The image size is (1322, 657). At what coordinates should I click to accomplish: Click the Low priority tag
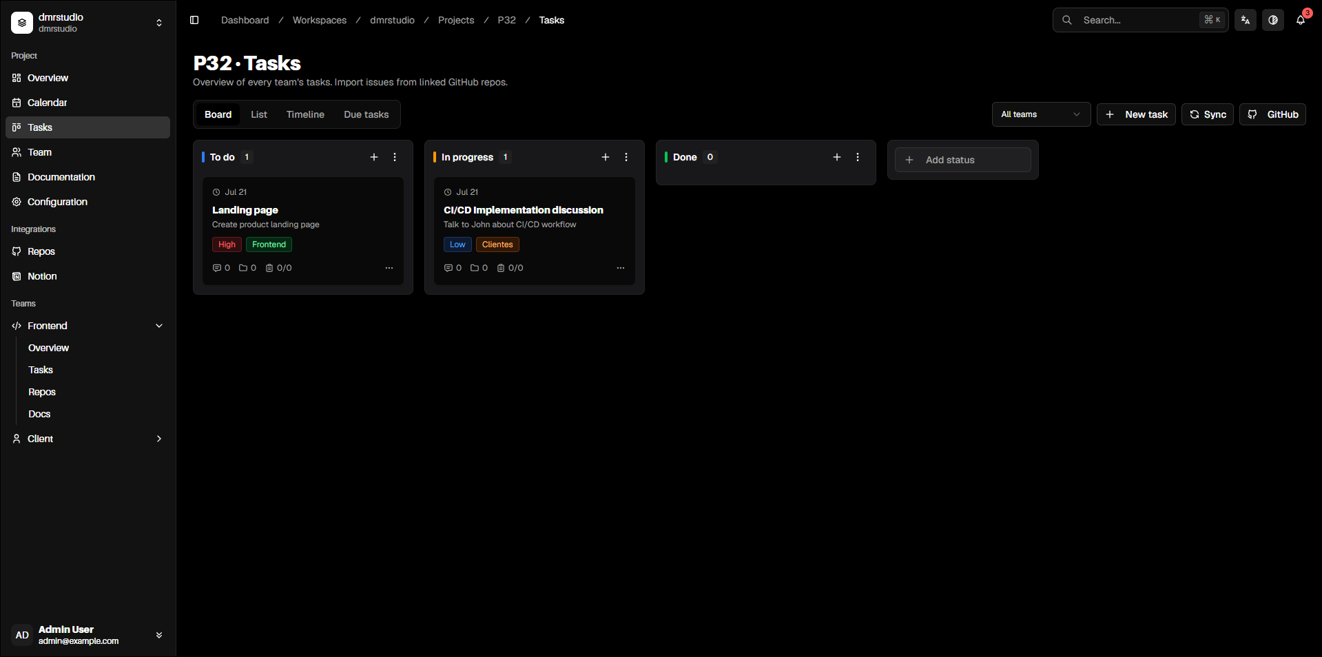point(457,244)
